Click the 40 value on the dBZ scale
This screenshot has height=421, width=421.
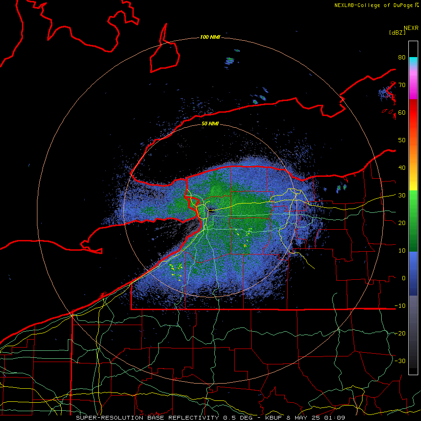402,168
